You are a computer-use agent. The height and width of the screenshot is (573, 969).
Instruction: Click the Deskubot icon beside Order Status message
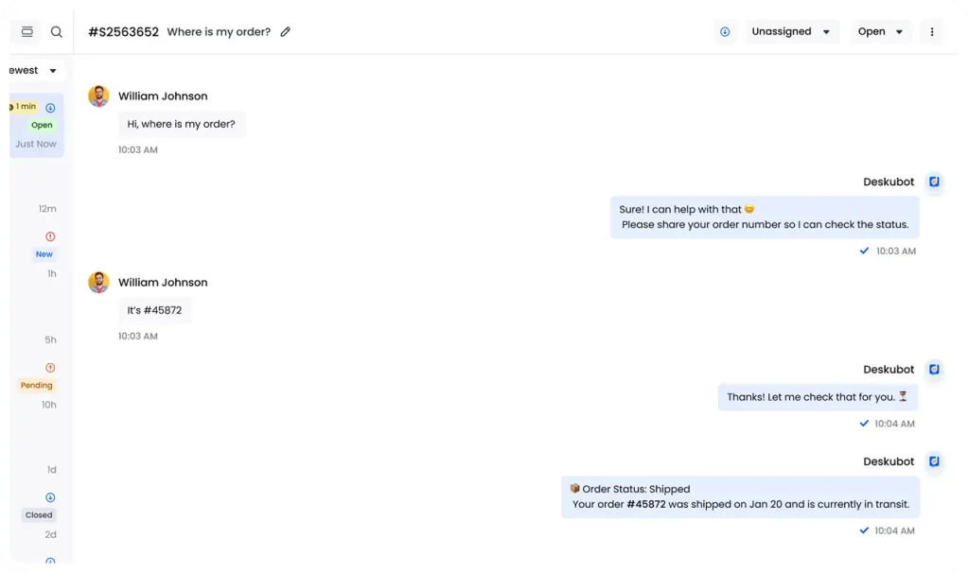[x=934, y=461]
